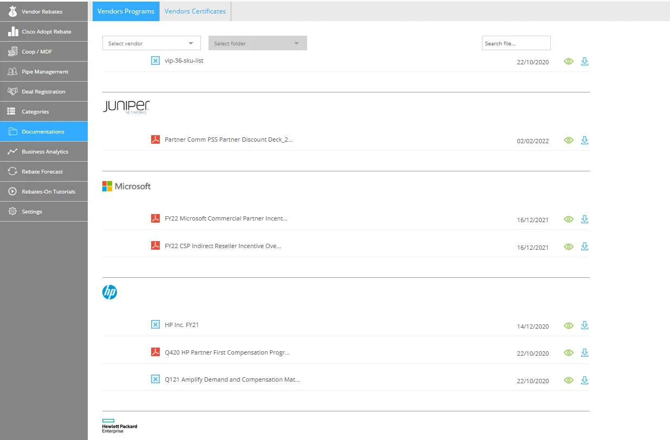The image size is (670, 440).
Task: Preview FY22 CSP Indirect Reseller with eye icon
Action: [568, 246]
